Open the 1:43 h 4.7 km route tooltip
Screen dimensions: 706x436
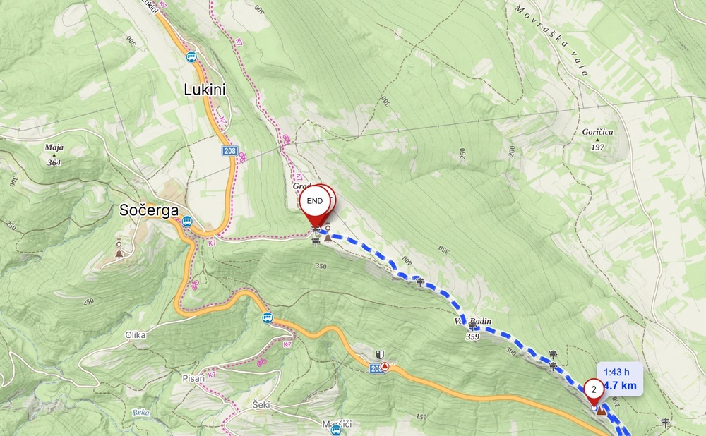(620, 379)
